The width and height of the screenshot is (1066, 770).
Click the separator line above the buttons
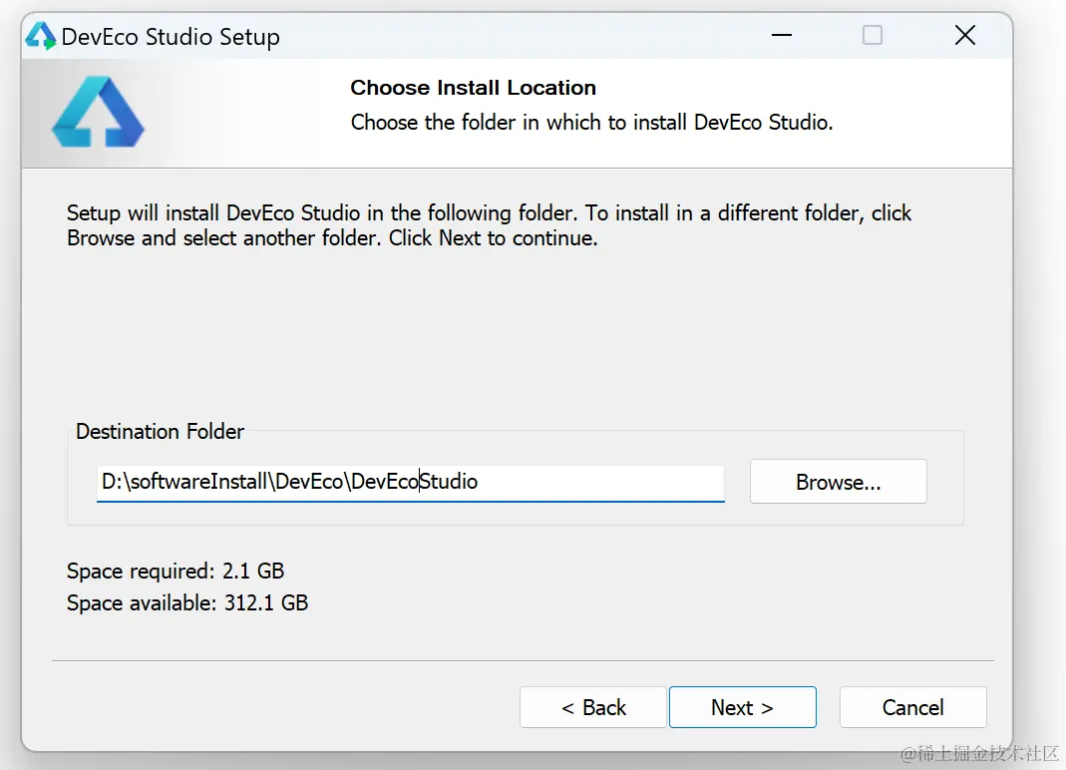pyautogui.click(x=523, y=660)
